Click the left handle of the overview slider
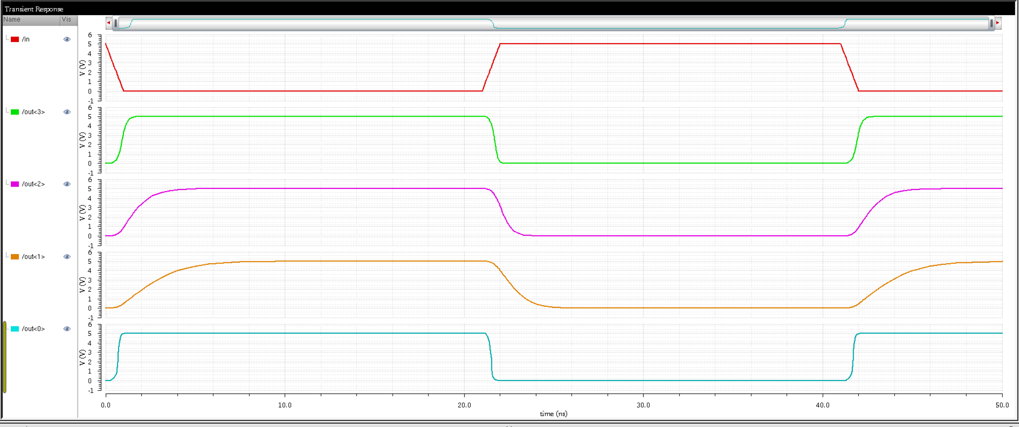This screenshot has height=427, width=1019. pyautogui.click(x=116, y=23)
